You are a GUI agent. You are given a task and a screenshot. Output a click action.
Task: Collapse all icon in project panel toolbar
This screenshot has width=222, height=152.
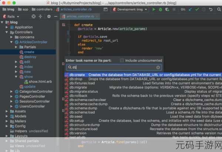click(x=40, y=17)
